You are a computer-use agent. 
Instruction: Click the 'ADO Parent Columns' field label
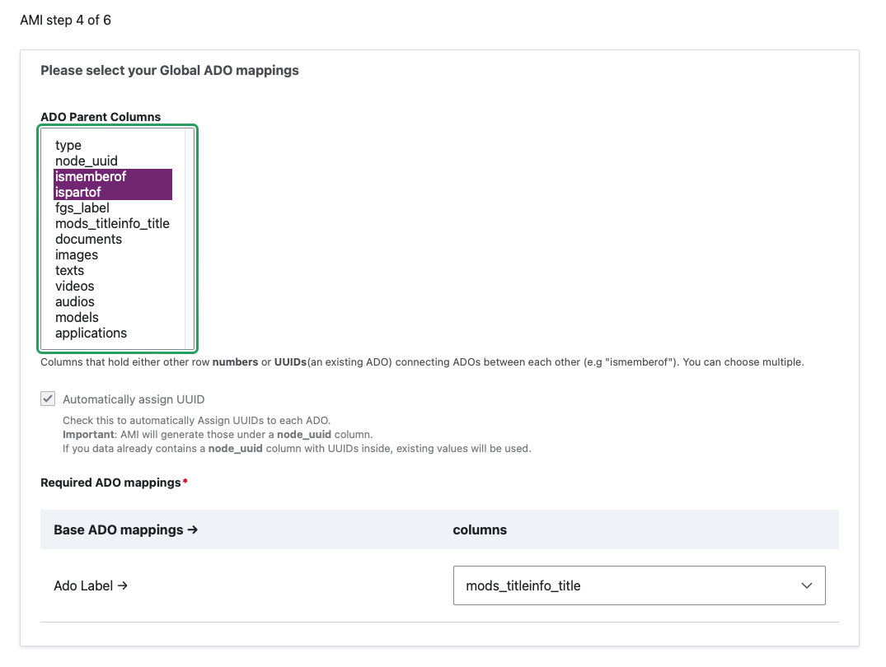(101, 117)
